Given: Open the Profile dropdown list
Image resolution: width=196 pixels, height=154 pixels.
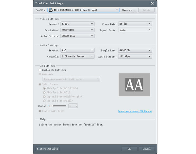Looking at the screenshot, I should click(x=117, y=10).
